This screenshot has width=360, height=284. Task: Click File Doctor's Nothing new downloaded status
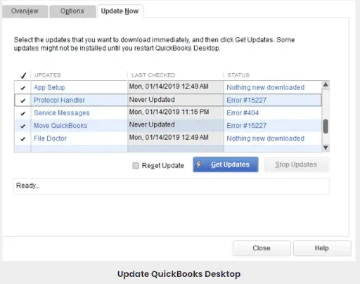pyautogui.click(x=266, y=138)
